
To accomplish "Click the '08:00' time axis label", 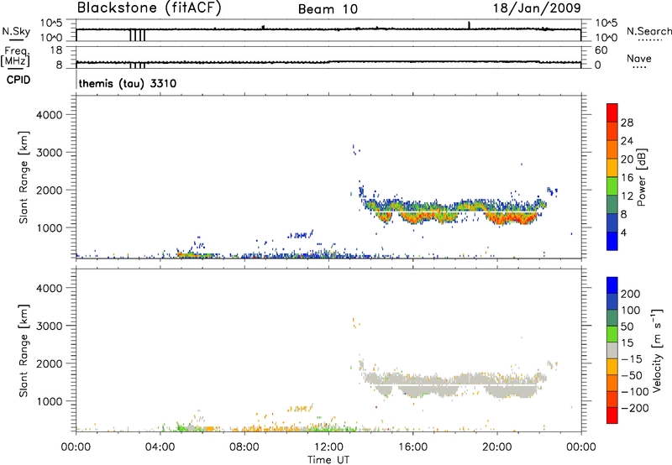I will [x=244, y=447].
